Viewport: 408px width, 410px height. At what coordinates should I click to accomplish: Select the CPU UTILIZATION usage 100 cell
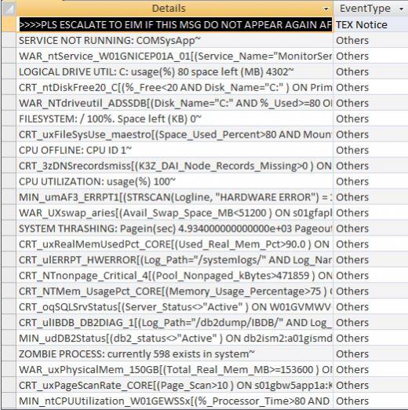click(175, 181)
